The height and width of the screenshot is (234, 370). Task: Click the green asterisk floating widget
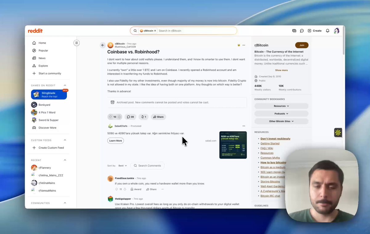click(x=338, y=133)
